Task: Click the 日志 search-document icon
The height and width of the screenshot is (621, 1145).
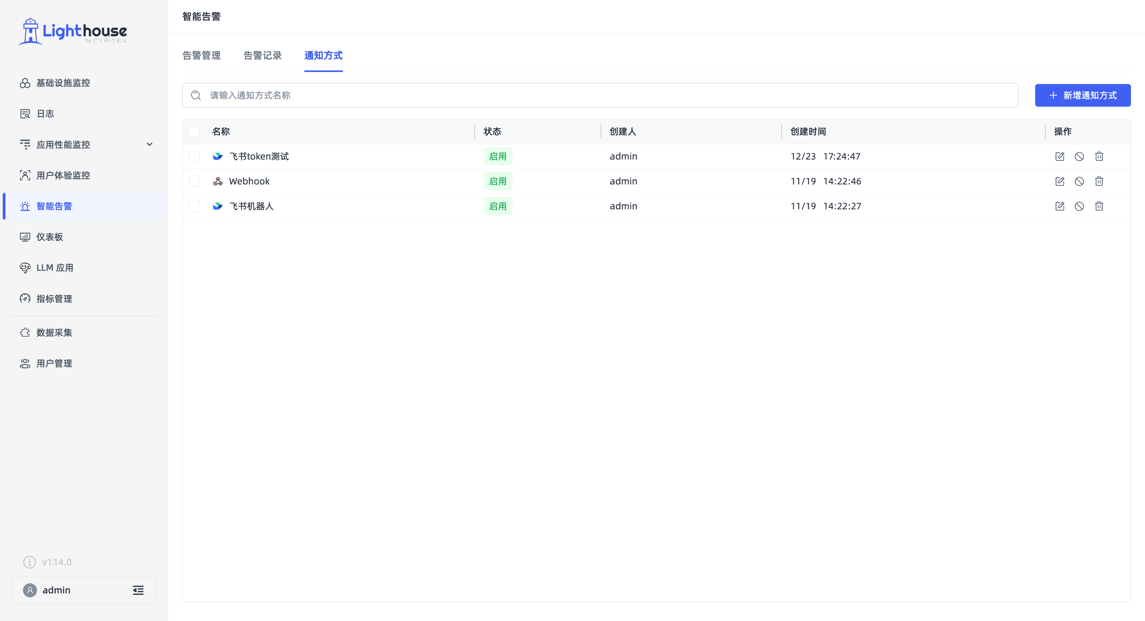Action: click(25, 114)
